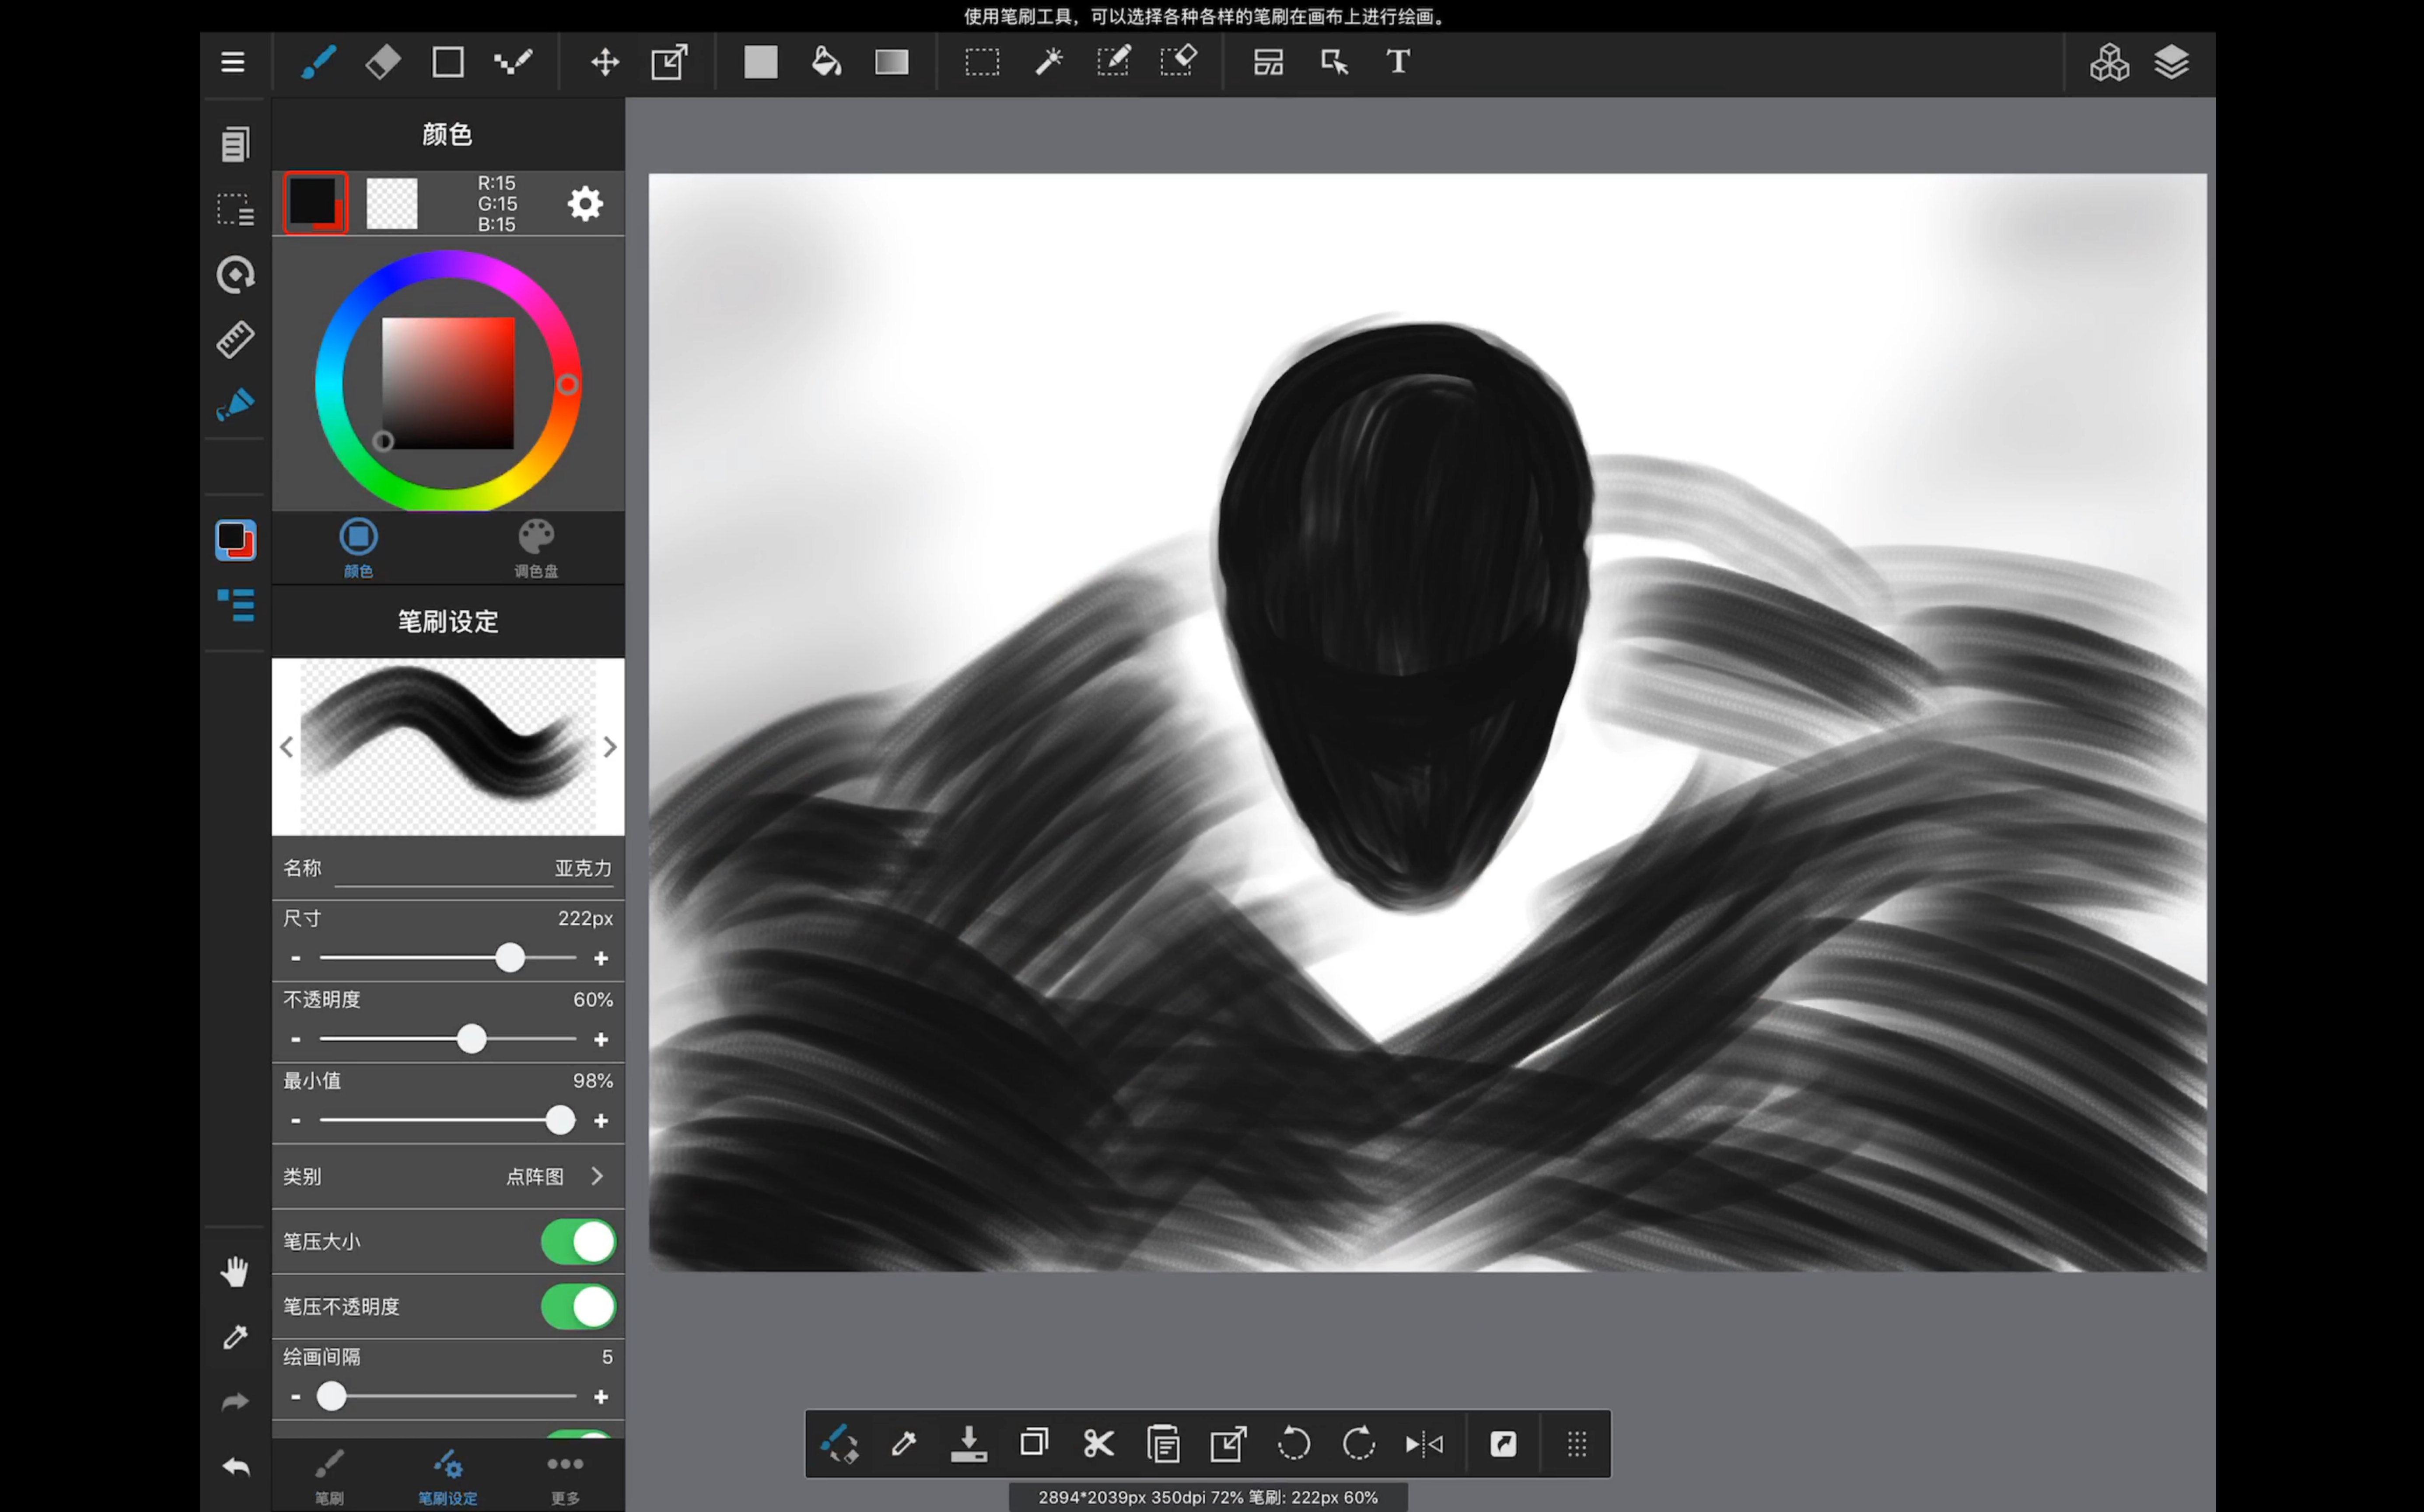This screenshot has width=2424, height=1512.
Task: Show next brush preview arrow
Action: click(610, 747)
